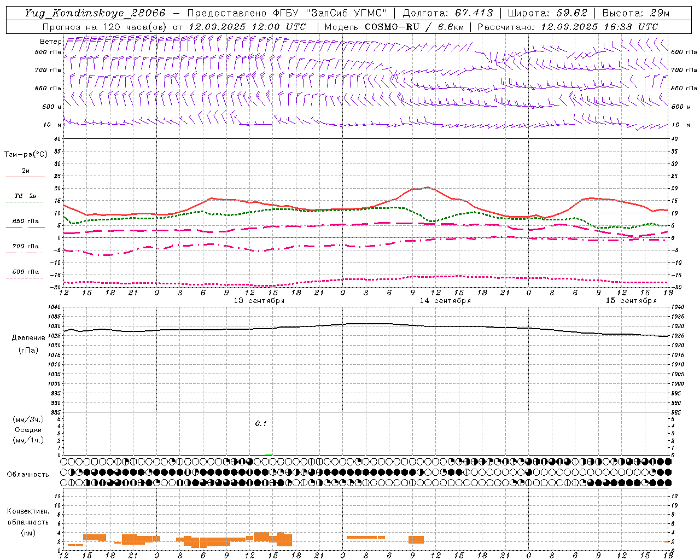The width and height of the screenshot is (700, 560).
Task: Select the Прогноз на 120 часа(ов) text
Action: coord(104,27)
